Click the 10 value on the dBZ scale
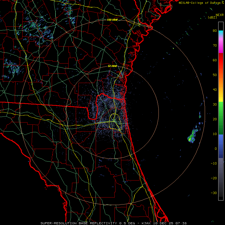 pyautogui.click(x=215, y=134)
